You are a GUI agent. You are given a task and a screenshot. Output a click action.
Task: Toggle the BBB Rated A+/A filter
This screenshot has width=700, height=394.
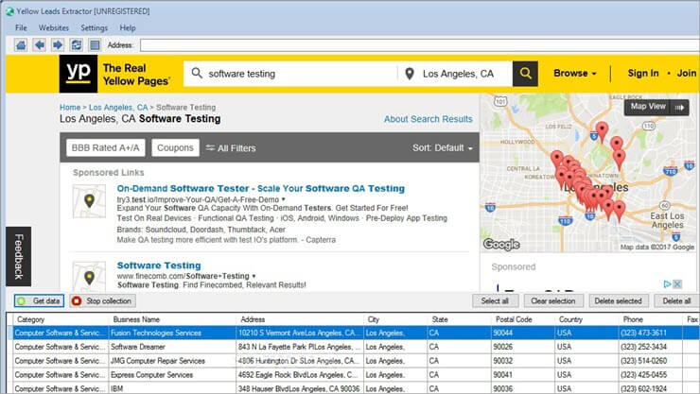pos(106,148)
